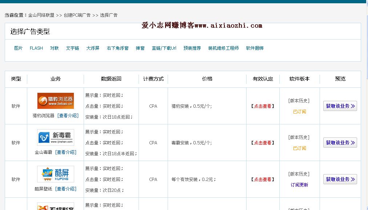Select the 右下角浮窗 ad type
Screen dimensions: 368x210
(x=117, y=48)
